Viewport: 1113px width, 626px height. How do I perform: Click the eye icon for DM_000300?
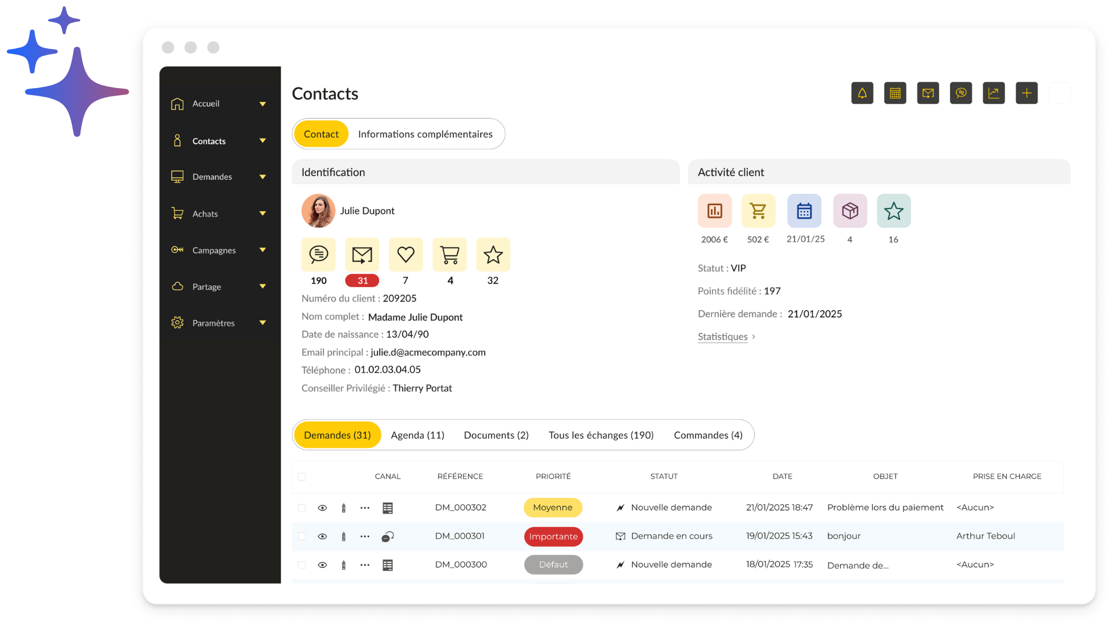click(x=322, y=565)
